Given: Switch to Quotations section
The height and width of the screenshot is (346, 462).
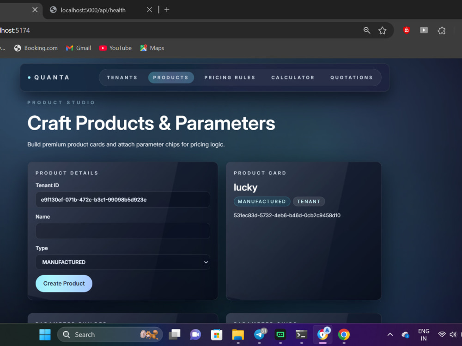Looking at the screenshot, I should (x=352, y=78).
